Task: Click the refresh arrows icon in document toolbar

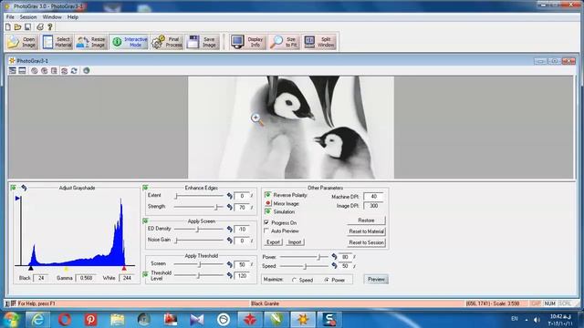Action: (x=74, y=71)
